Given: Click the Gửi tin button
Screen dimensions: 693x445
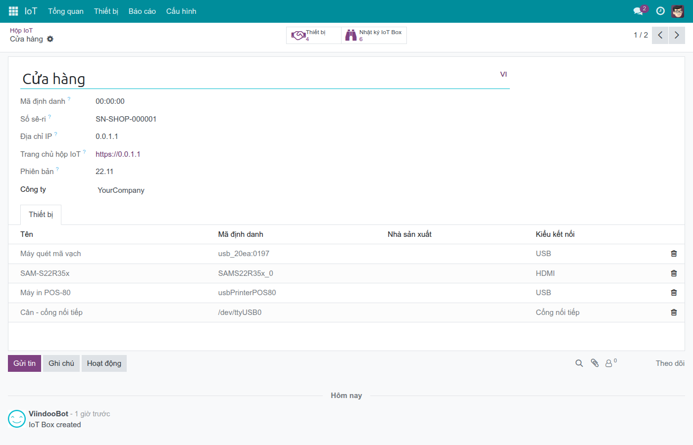Looking at the screenshot, I should 24,363.
